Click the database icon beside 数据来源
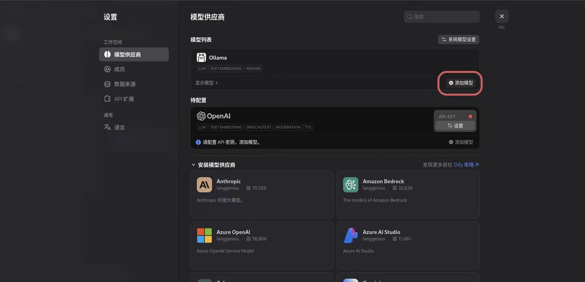Screen dimensions: 585x282 tap(107, 84)
